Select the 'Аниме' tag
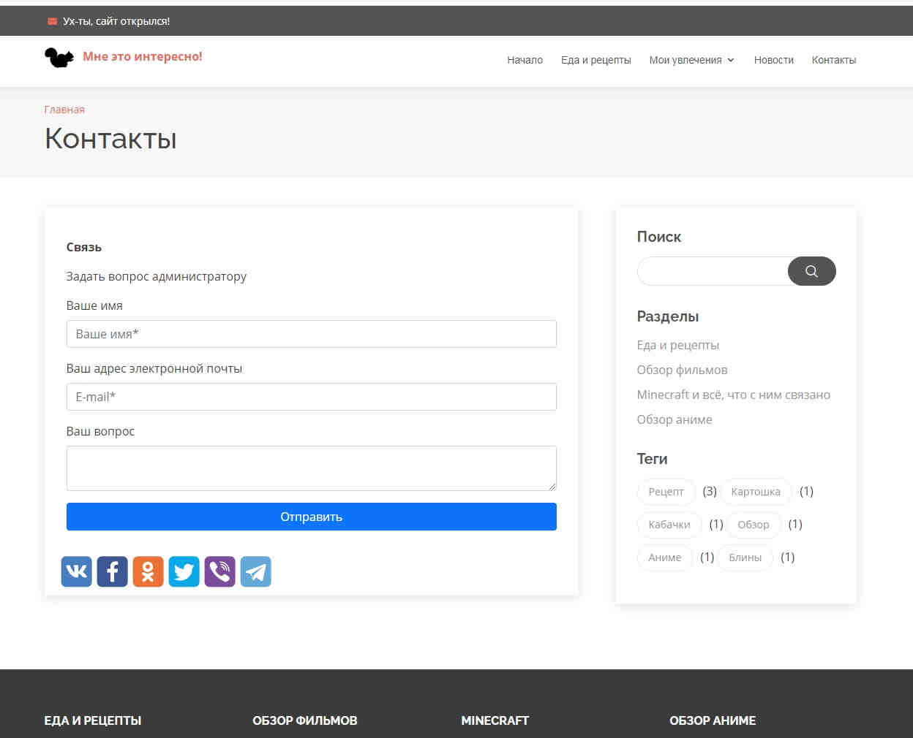 click(x=664, y=557)
